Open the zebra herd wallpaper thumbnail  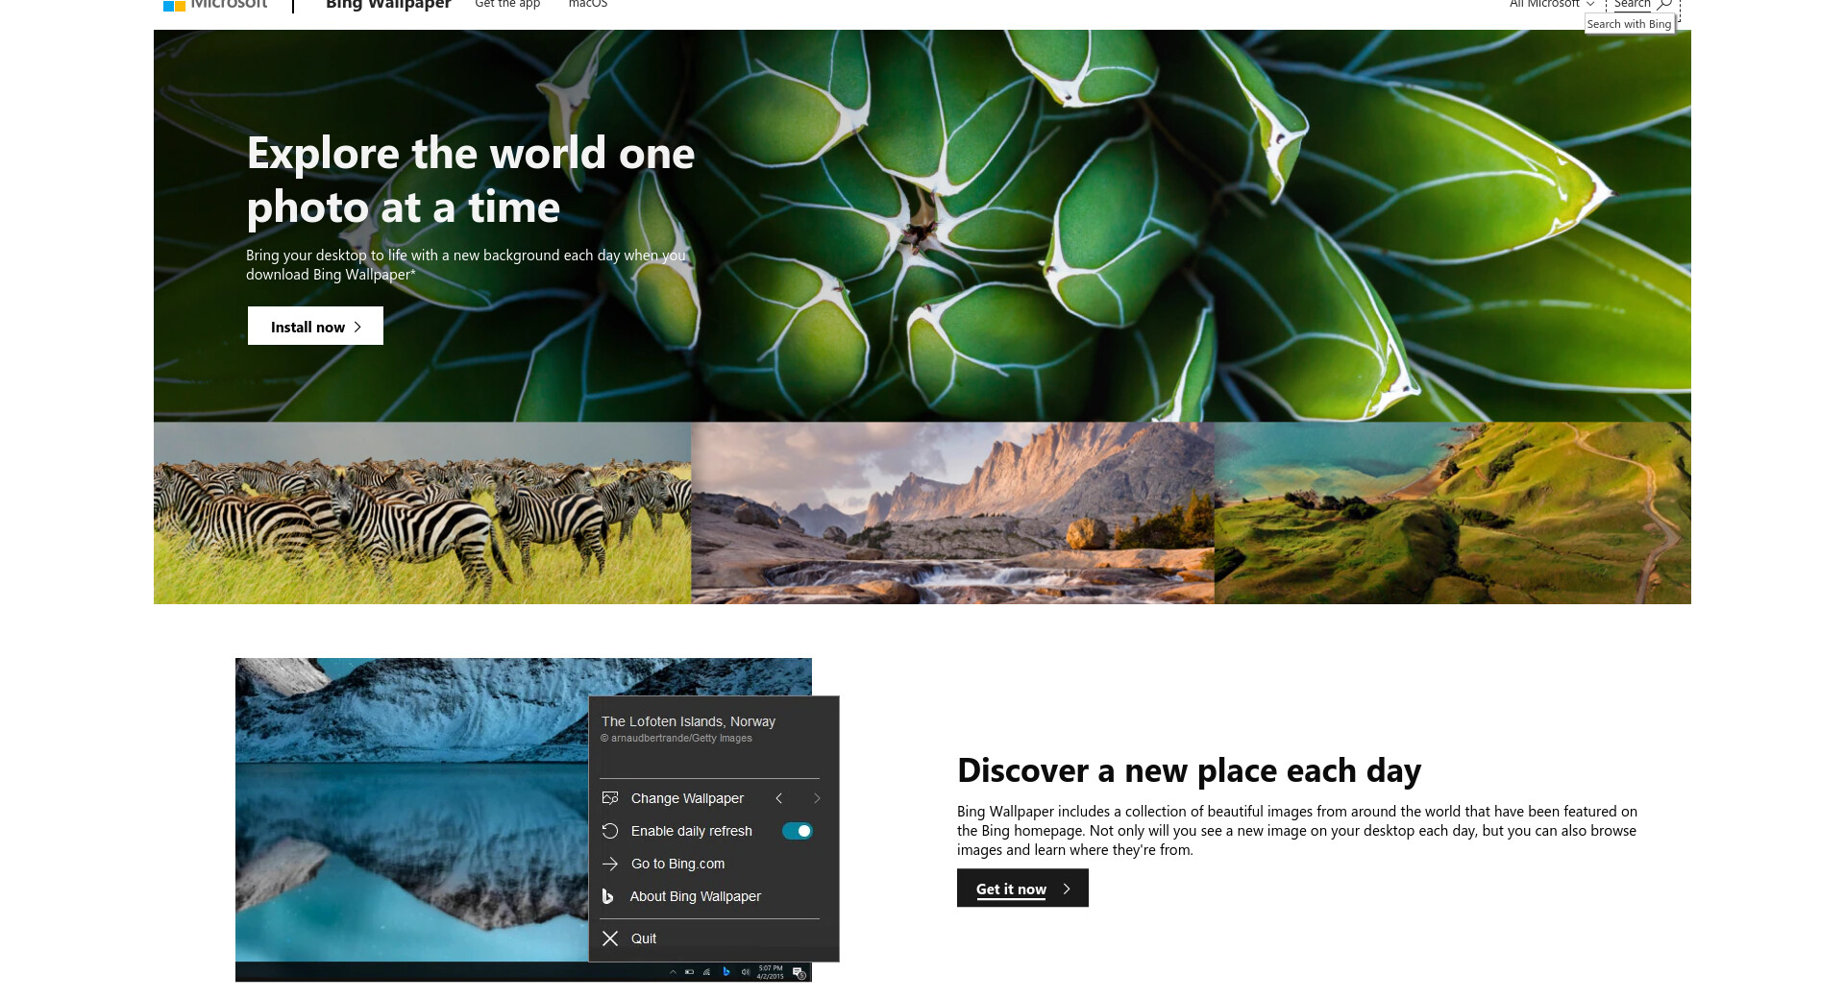tap(422, 513)
